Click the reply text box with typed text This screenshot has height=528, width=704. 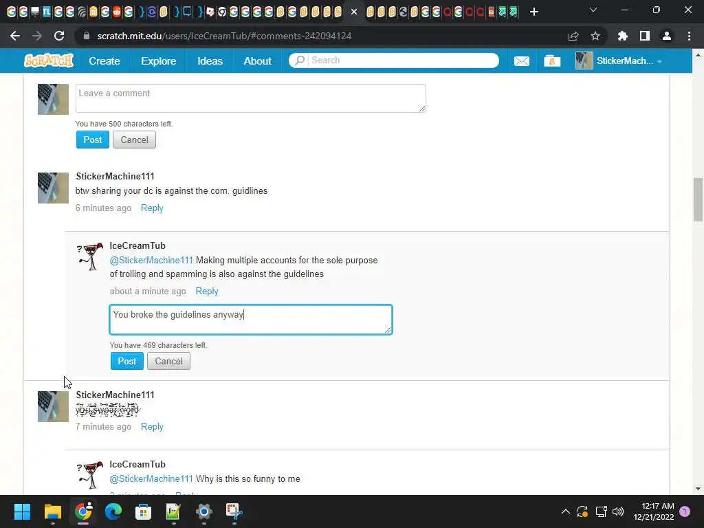click(x=250, y=320)
